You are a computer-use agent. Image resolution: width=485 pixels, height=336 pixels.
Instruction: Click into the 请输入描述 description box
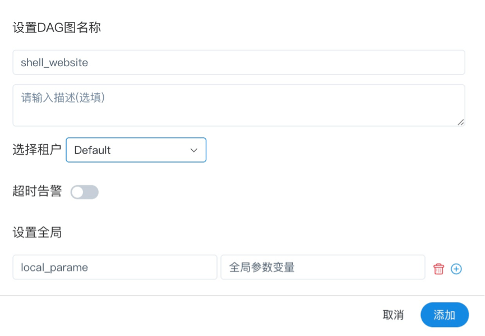coord(238,105)
